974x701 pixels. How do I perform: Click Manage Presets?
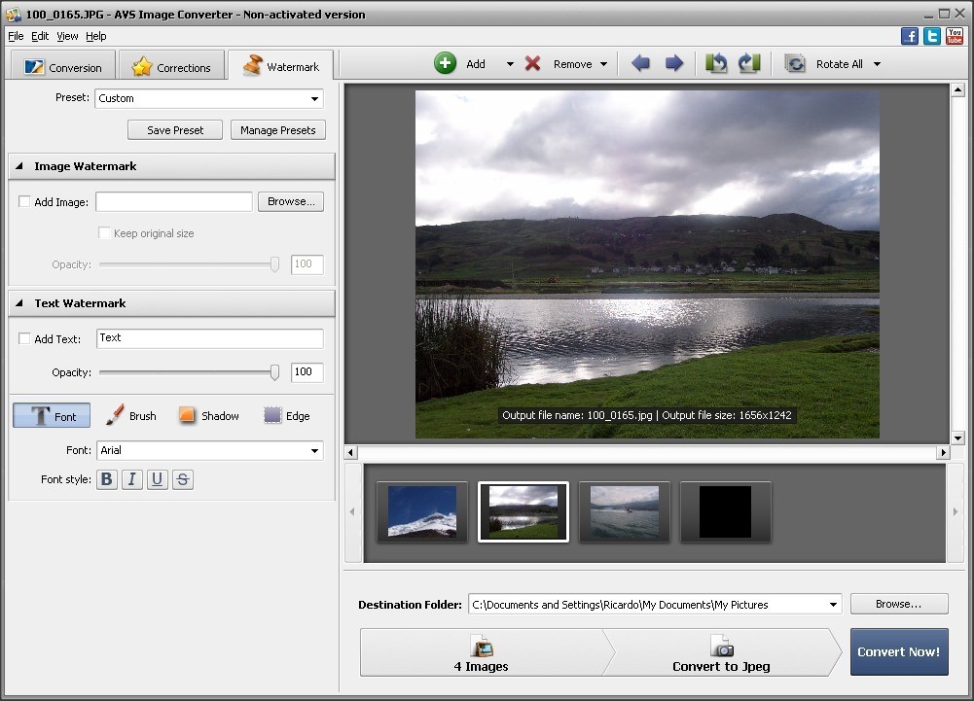coord(277,129)
